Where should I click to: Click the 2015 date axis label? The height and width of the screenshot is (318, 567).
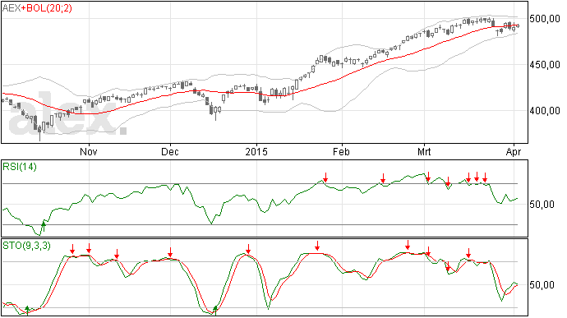(256, 151)
